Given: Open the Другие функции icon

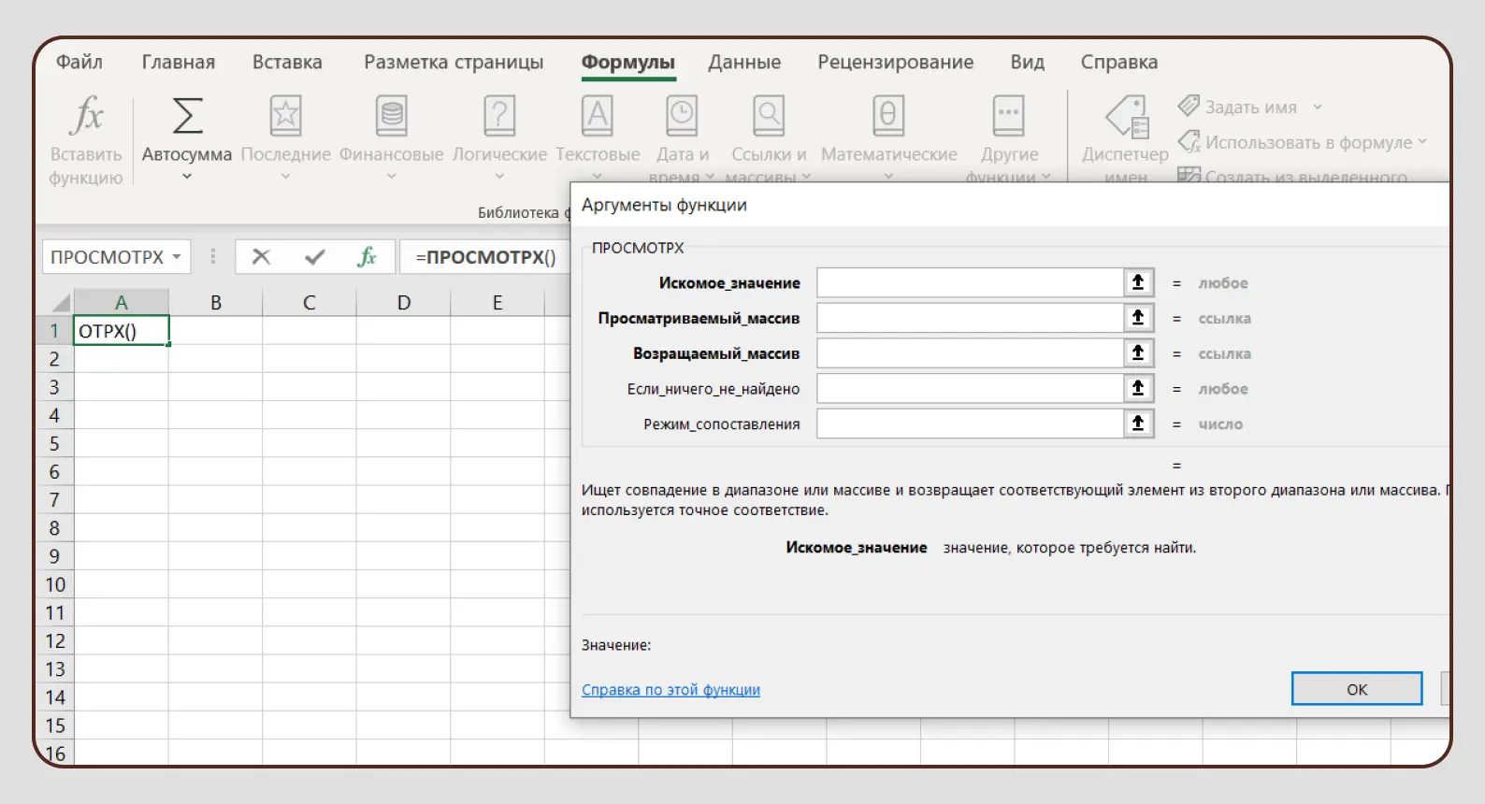Looking at the screenshot, I should coord(1008,116).
